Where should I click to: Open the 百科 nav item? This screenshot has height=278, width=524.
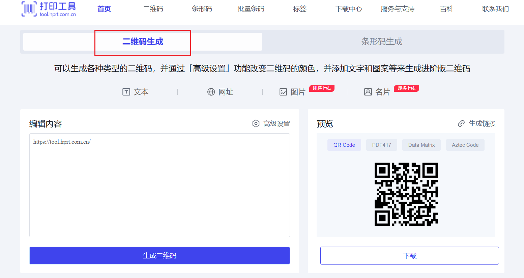point(446,9)
